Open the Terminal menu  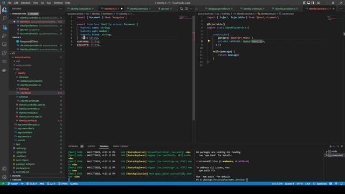point(58,3)
